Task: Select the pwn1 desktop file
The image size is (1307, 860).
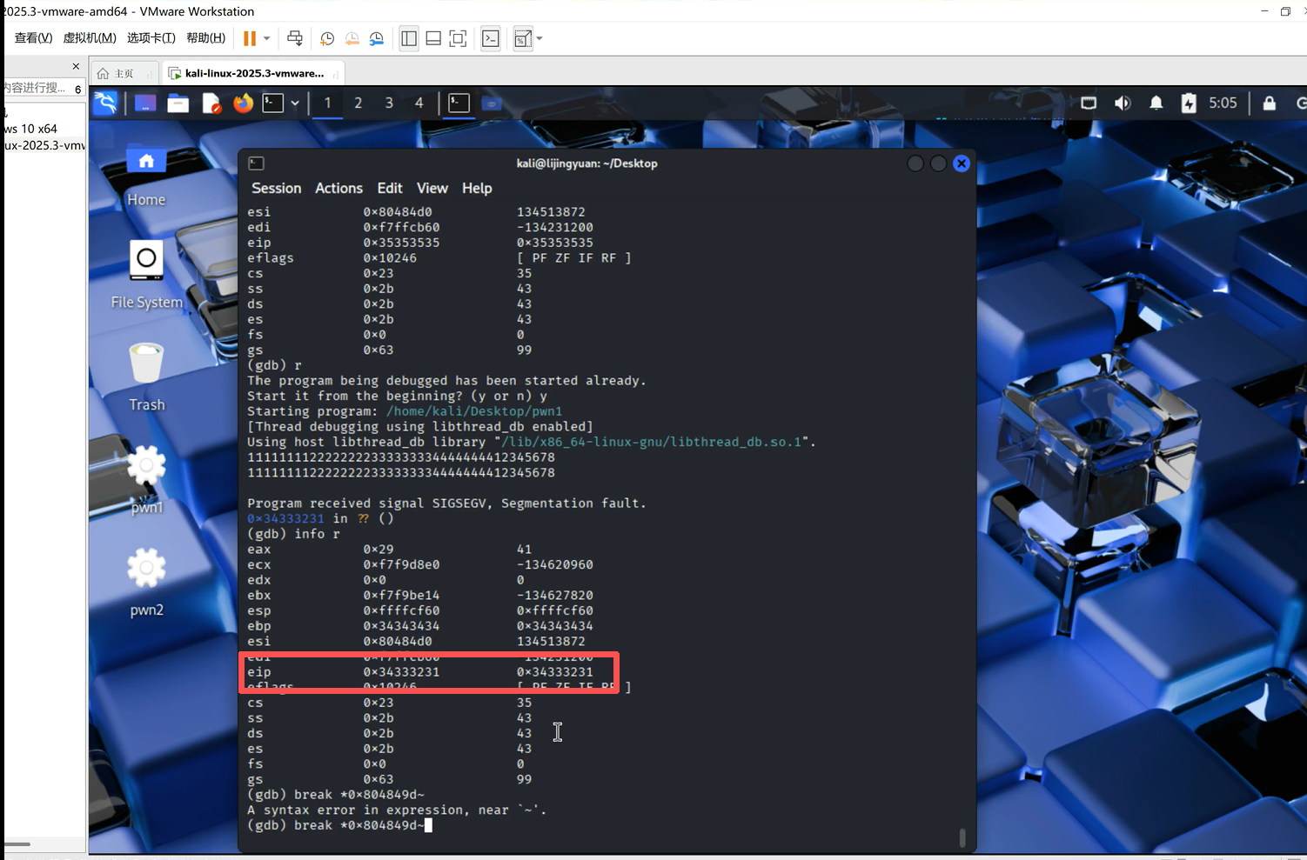Action: [146, 480]
